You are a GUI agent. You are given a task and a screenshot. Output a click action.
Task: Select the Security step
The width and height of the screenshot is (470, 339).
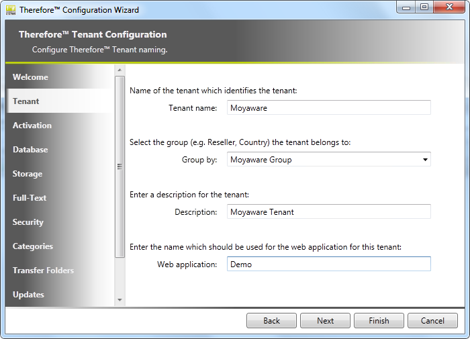(x=28, y=222)
